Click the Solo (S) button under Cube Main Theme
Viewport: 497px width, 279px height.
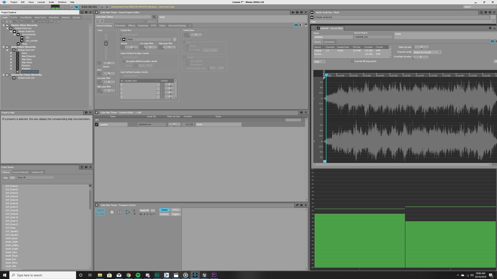(102, 21)
